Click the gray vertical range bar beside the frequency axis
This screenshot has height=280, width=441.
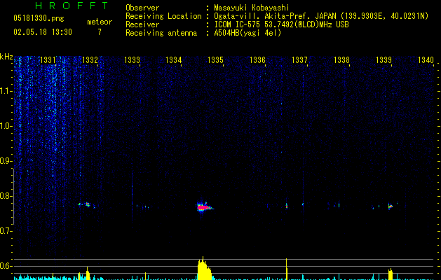click(x=14, y=196)
